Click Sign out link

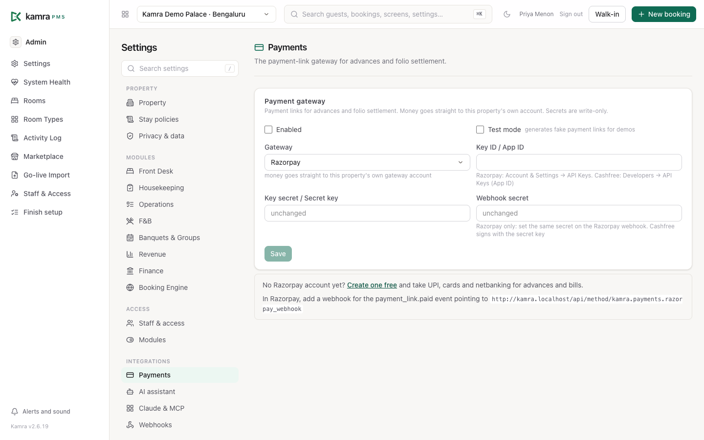coord(571,14)
